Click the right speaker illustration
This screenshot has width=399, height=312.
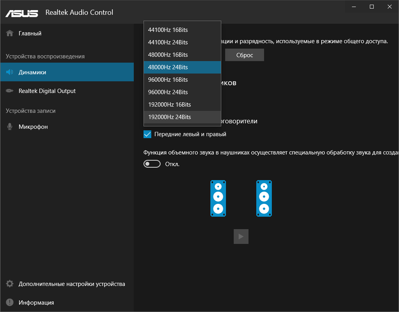point(264,198)
